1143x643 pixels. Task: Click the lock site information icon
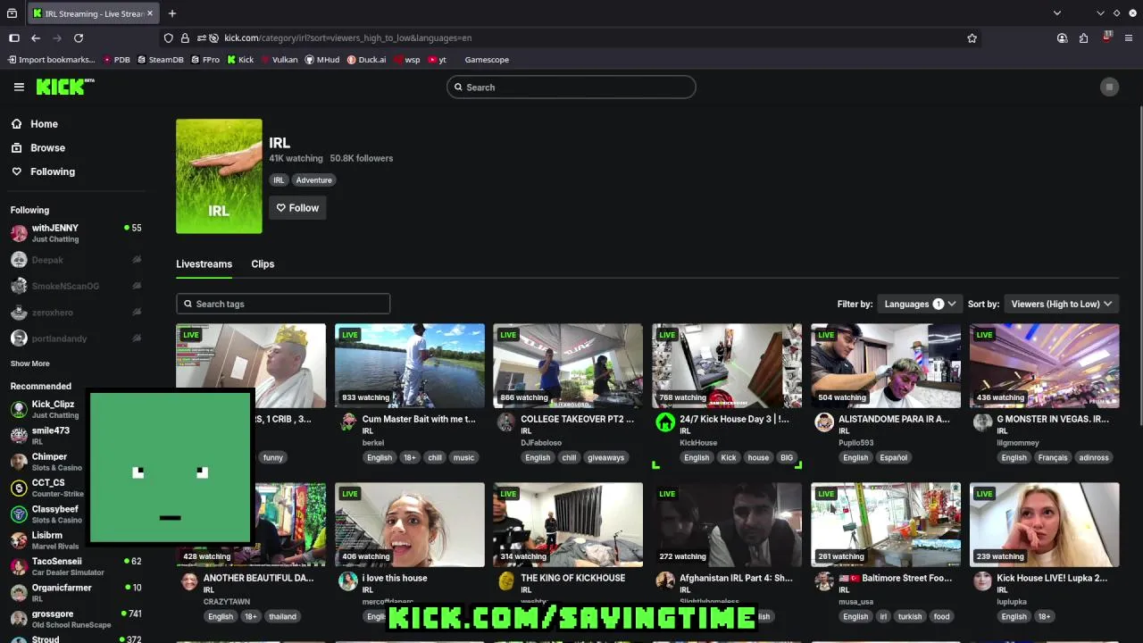pos(185,38)
